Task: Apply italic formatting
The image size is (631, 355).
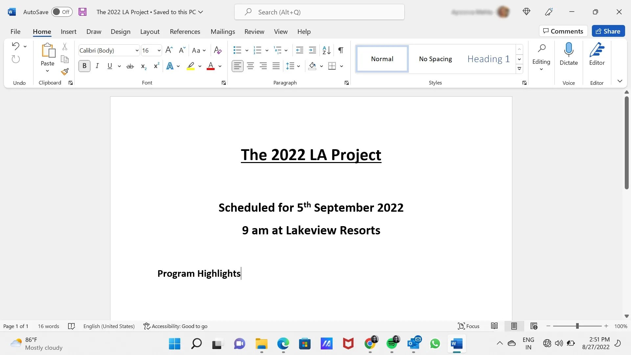Action: [97, 66]
